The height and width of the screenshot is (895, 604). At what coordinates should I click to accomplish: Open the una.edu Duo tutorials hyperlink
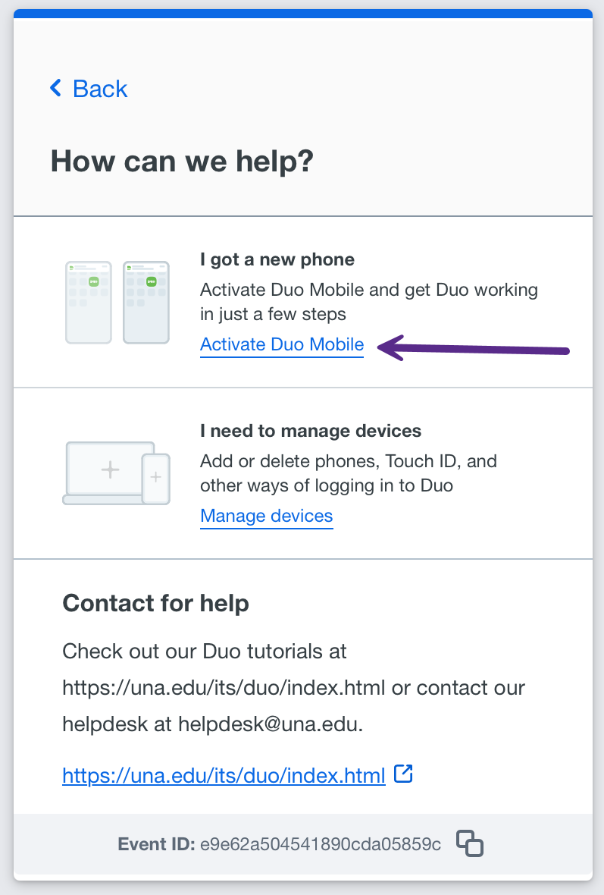tap(224, 776)
